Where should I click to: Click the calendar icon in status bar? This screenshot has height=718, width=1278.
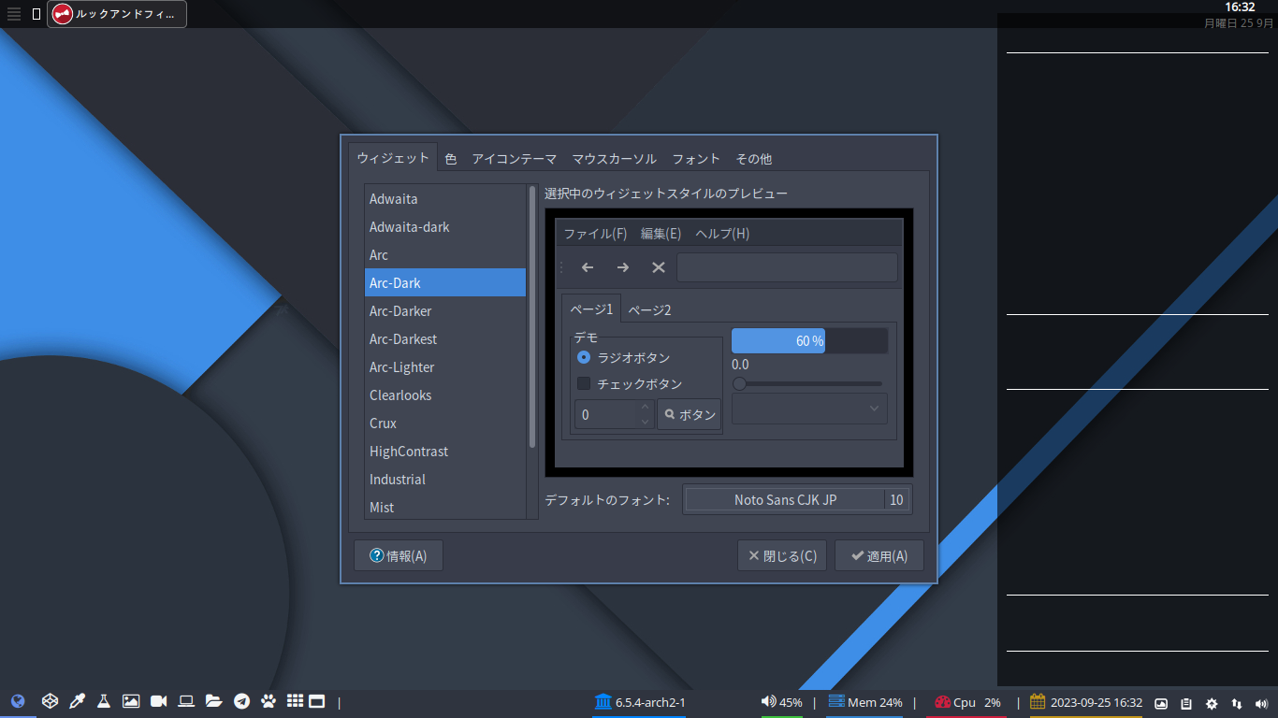point(1038,701)
